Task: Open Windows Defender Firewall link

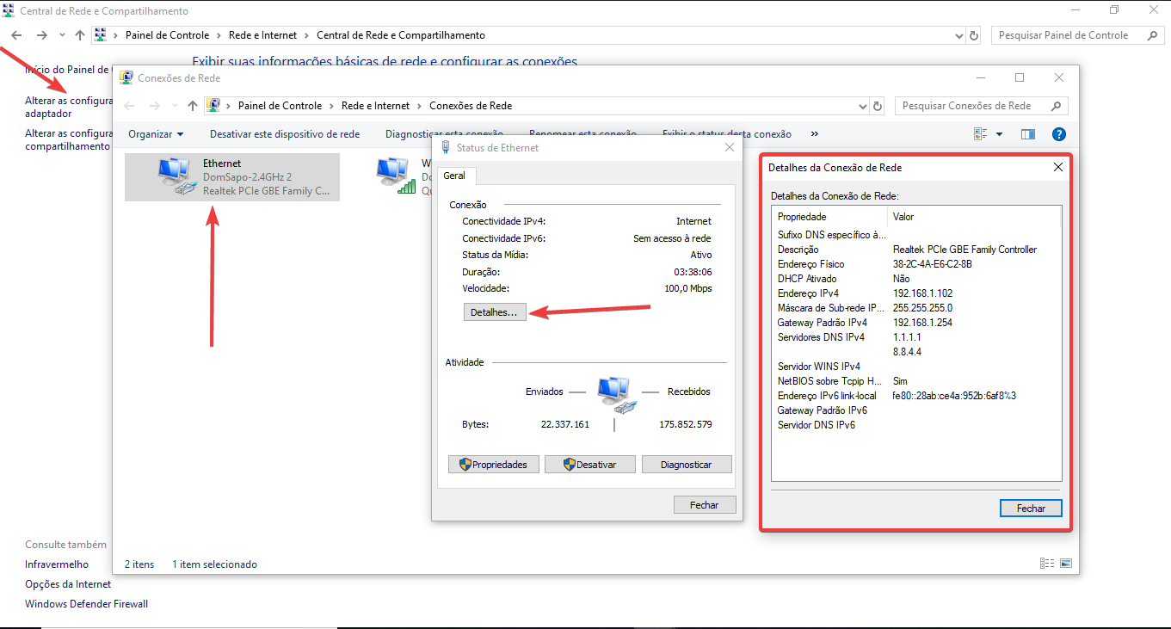Action: pyautogui.click(x=86, y=604)
